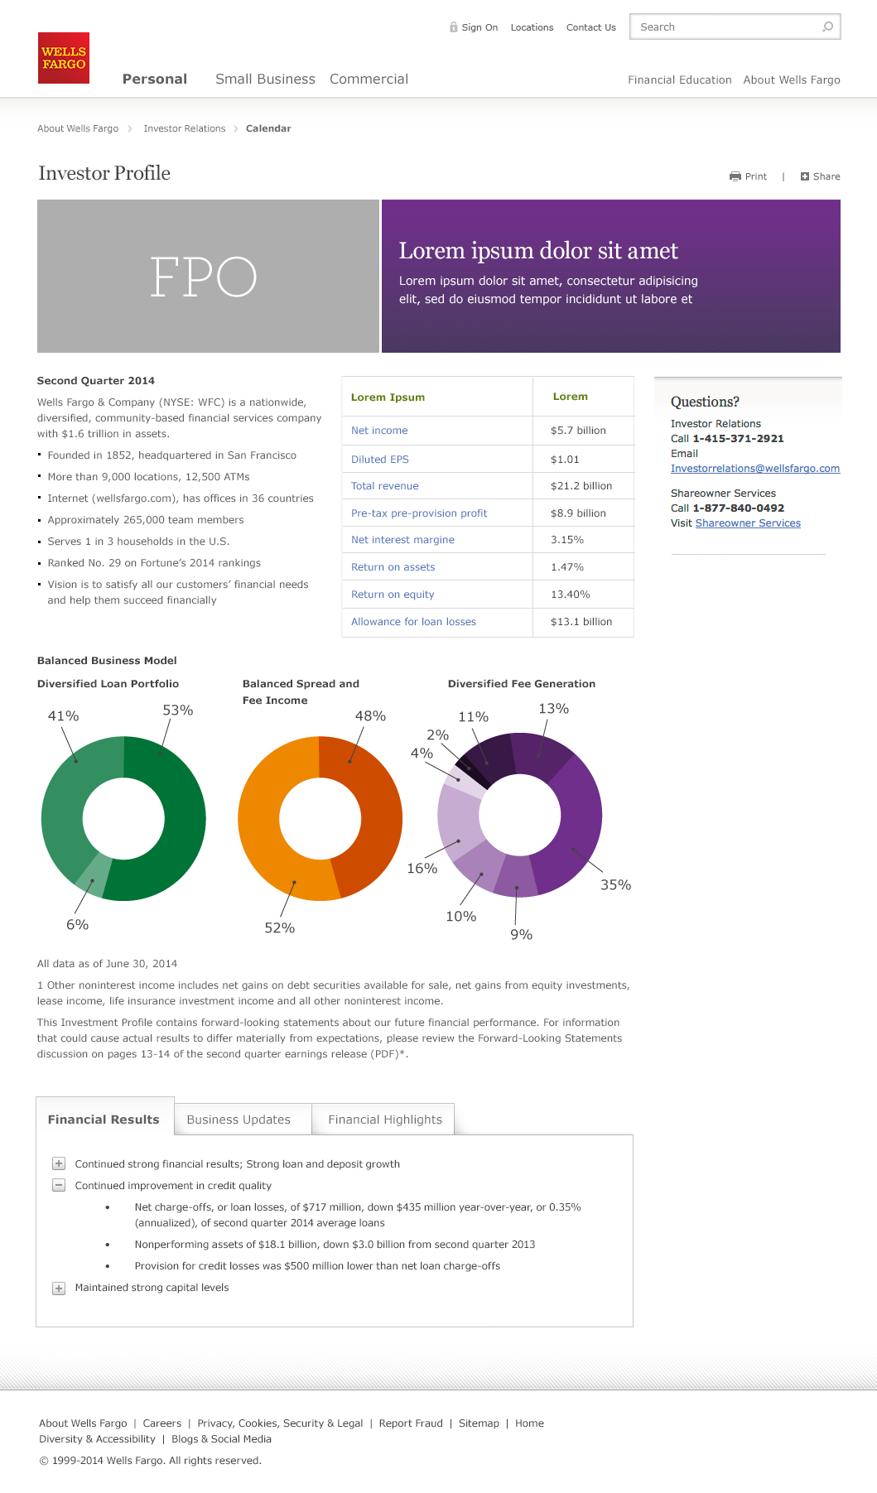
Task: Click '13.40%' value cell
Action: (x=571, y=595)
